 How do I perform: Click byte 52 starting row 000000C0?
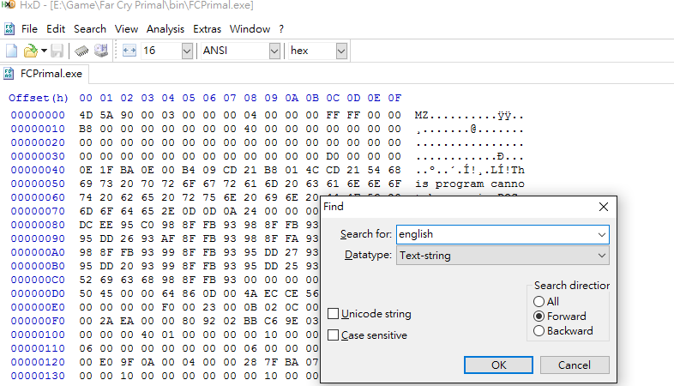(86, 280)
